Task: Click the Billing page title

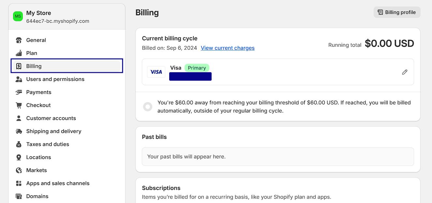Action: click(x=147, y=12)
